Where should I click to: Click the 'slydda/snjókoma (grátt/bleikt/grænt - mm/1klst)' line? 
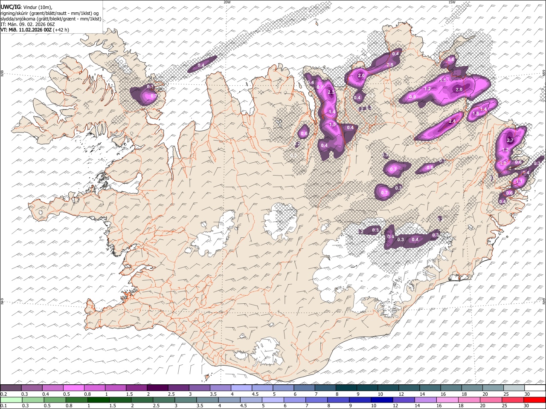51,19
